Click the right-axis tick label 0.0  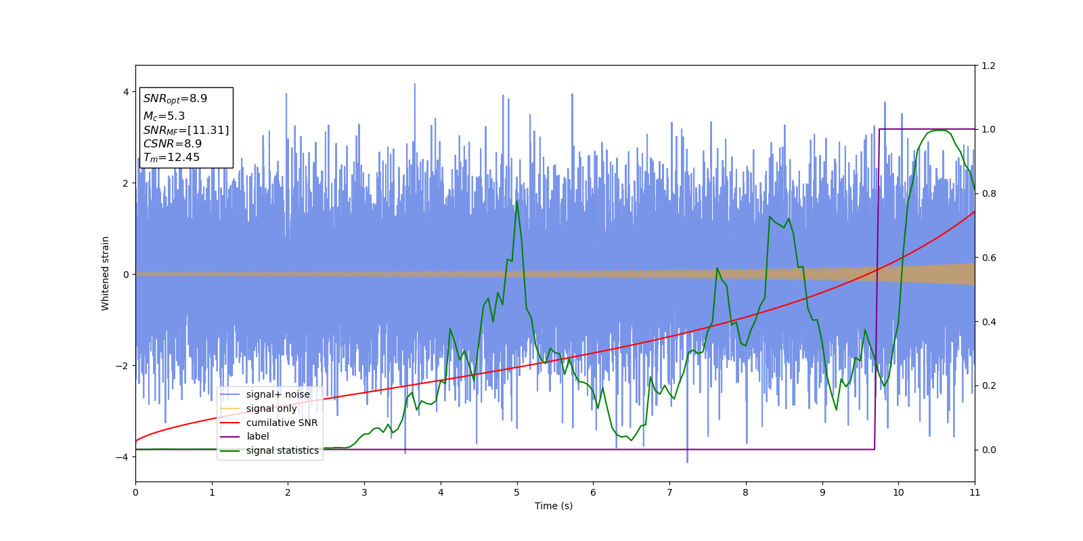pyautogui.click(x=989, y=450)
